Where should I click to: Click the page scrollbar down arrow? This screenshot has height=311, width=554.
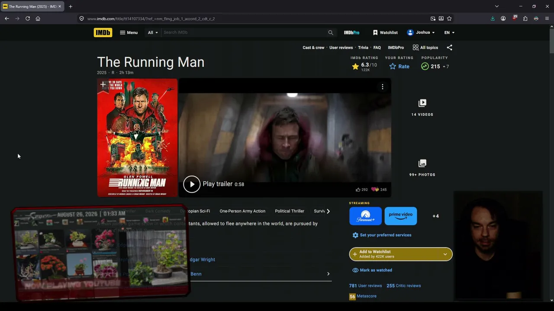[x=551, y=300]
